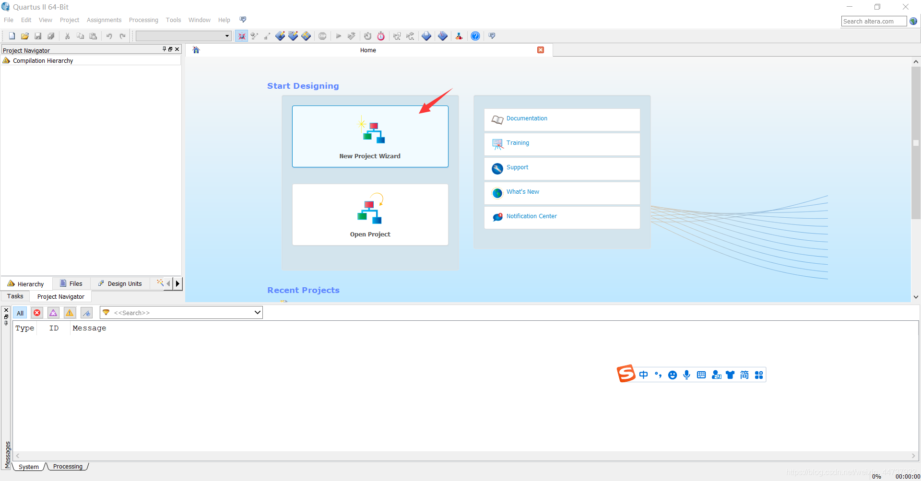Close the Home tab
Viewport: 921px width, 481px height.
tap(541, 50)
